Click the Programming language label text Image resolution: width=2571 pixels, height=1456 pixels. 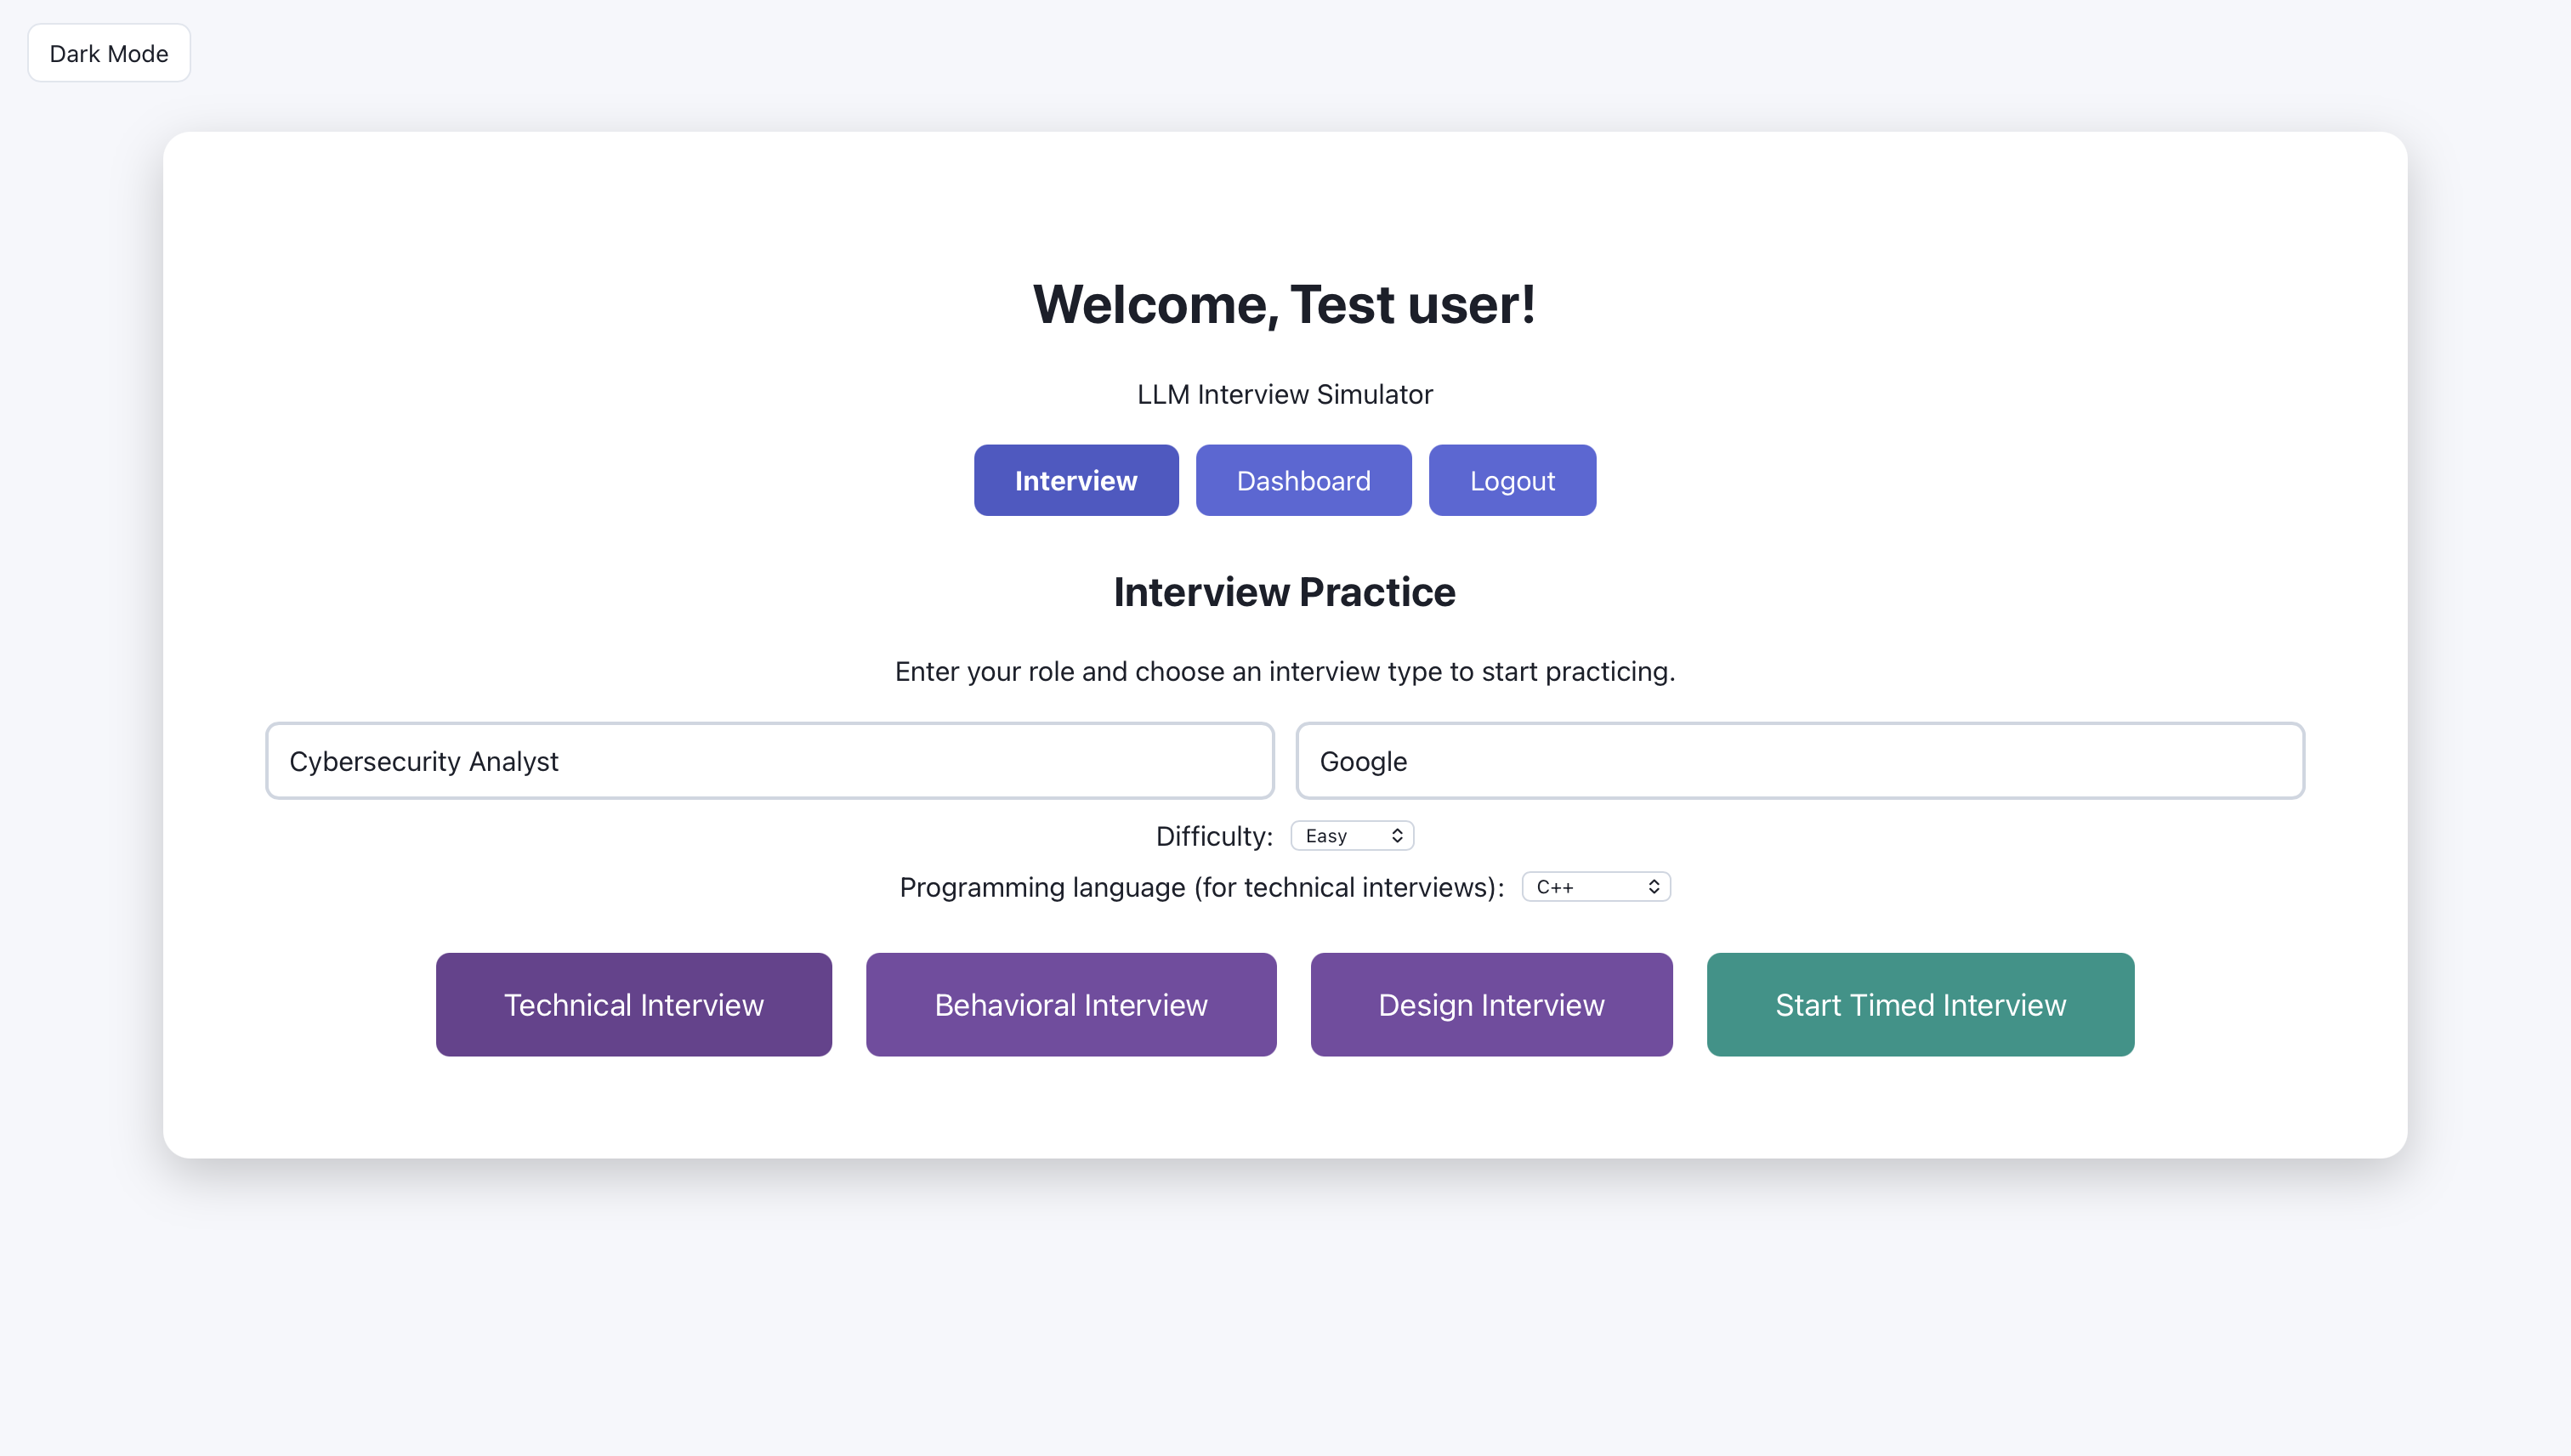tap(1200, 887)
